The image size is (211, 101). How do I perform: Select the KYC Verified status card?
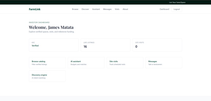click(54, 45)
